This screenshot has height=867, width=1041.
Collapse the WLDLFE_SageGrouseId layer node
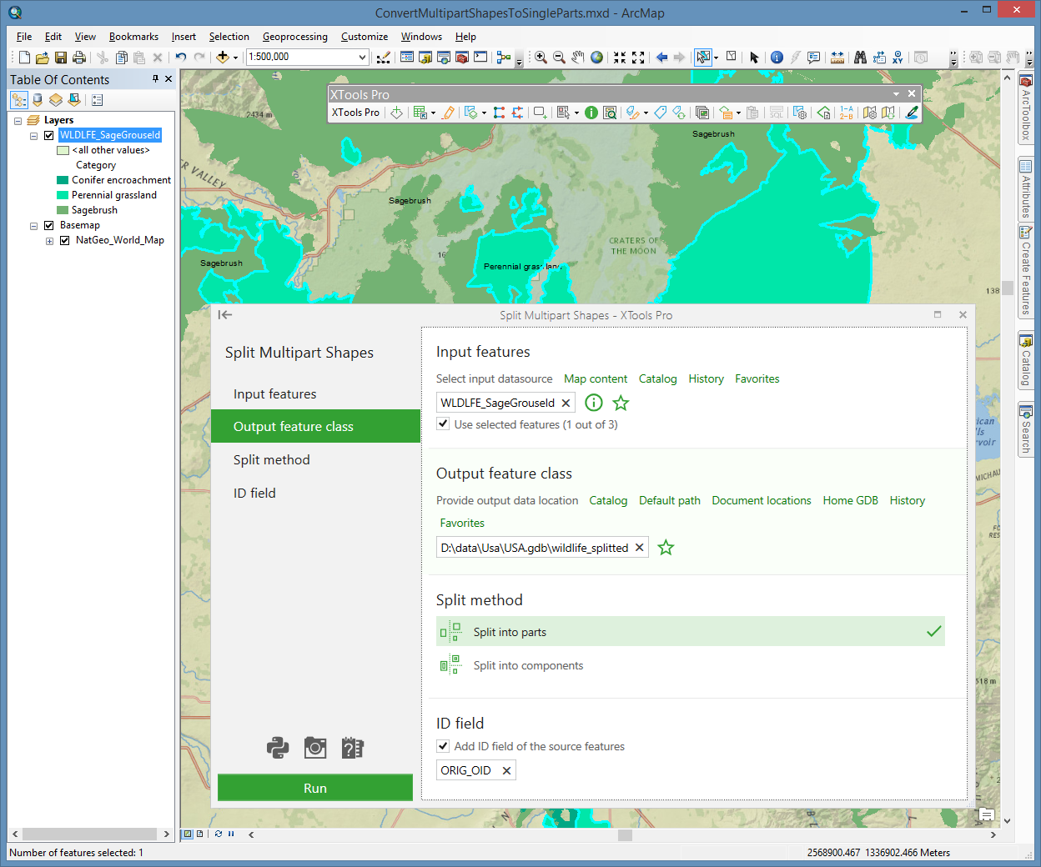click(x=34, y=136)
